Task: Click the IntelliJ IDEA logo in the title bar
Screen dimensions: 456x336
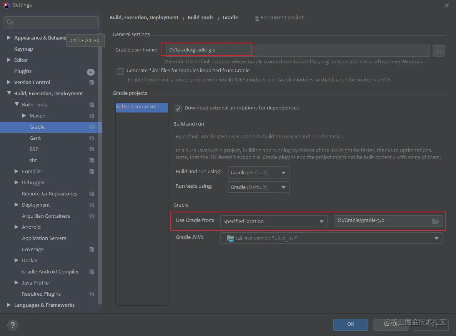Action: click(6, 5)
